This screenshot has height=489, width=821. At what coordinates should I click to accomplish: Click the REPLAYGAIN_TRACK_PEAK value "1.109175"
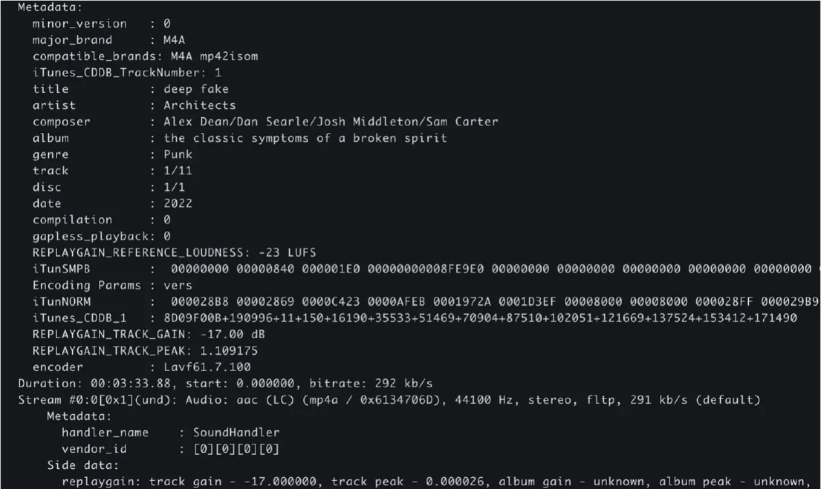tap(229, 351)
